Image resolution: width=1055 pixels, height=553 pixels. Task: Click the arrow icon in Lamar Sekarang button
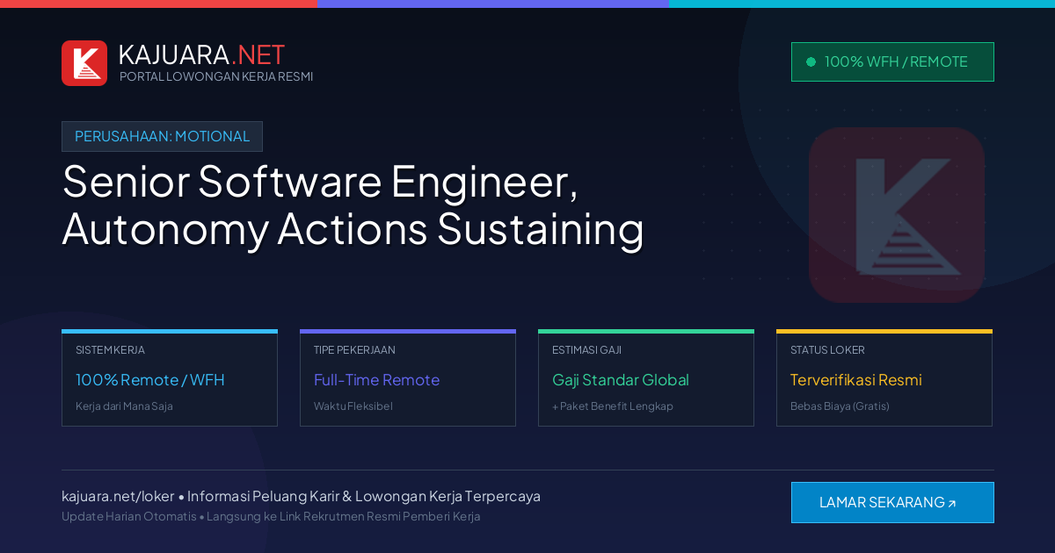(952, 504)
